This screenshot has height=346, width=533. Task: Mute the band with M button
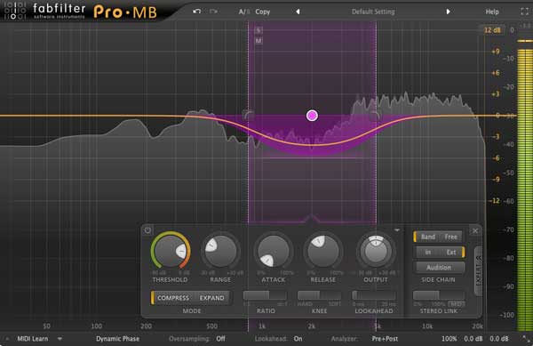pos(259,41)
